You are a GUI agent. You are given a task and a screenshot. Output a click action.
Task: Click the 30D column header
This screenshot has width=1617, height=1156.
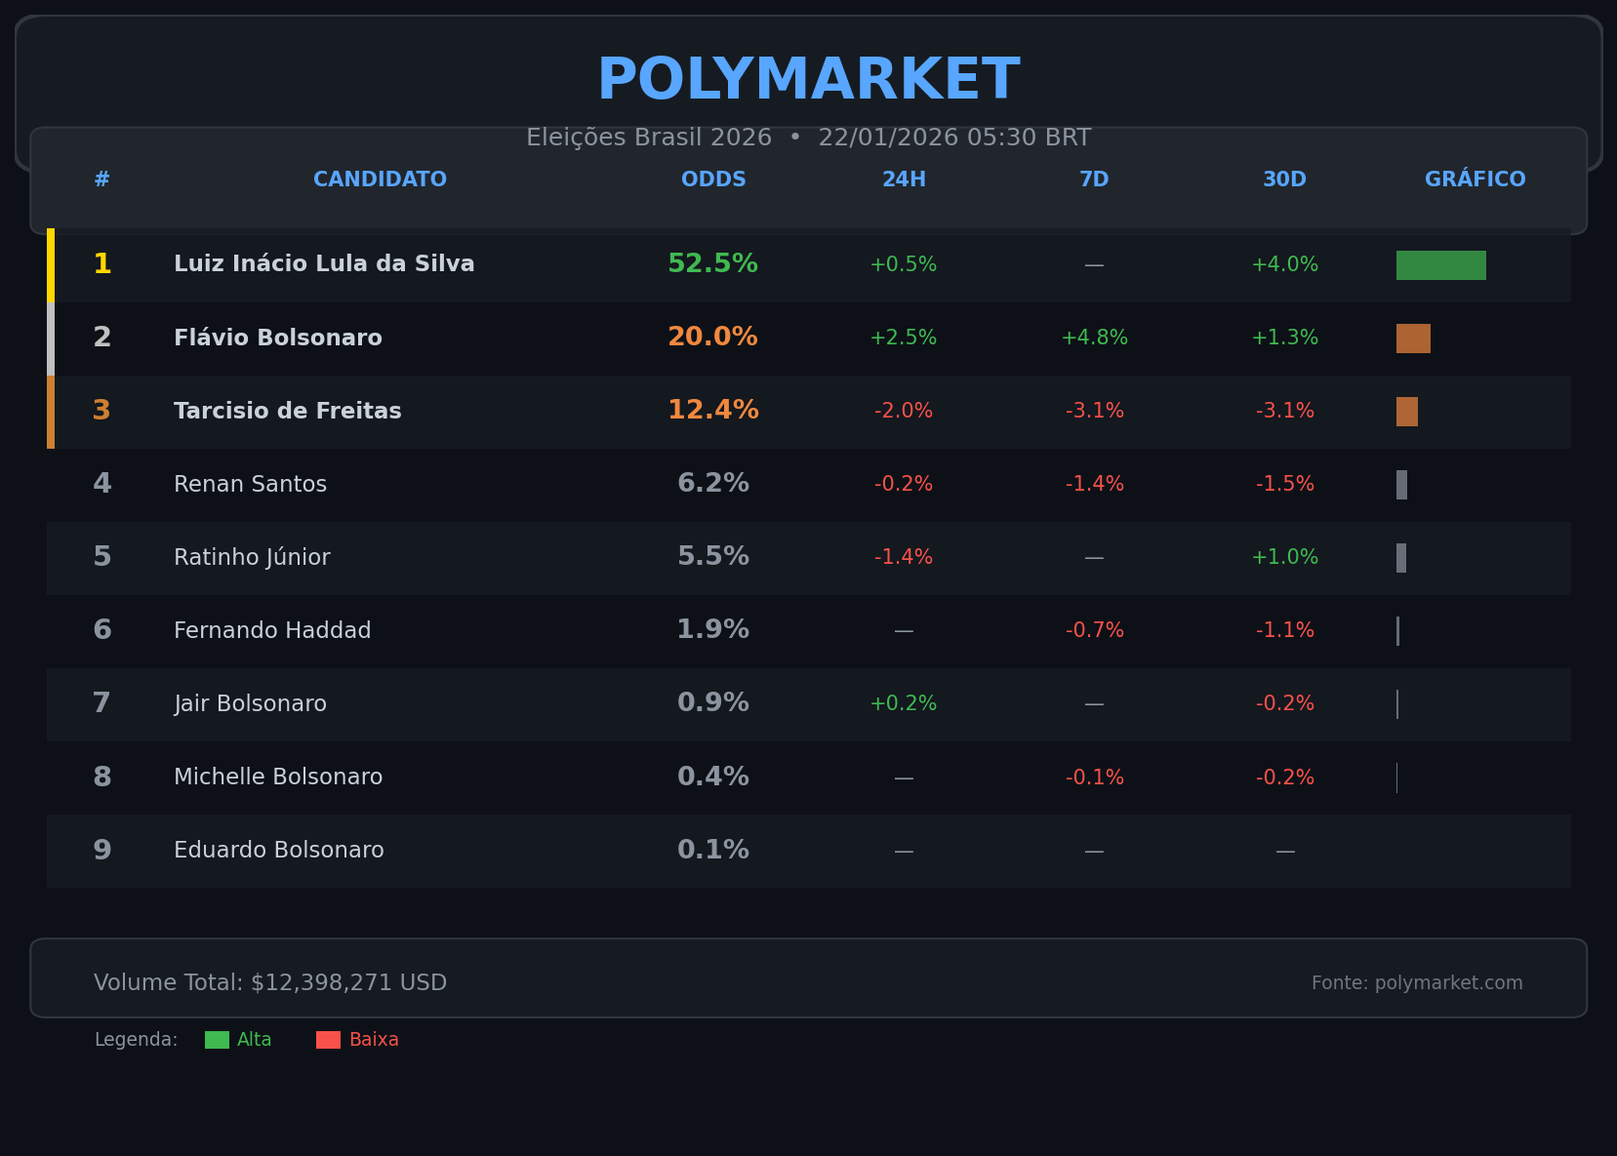coord(1284,179)
